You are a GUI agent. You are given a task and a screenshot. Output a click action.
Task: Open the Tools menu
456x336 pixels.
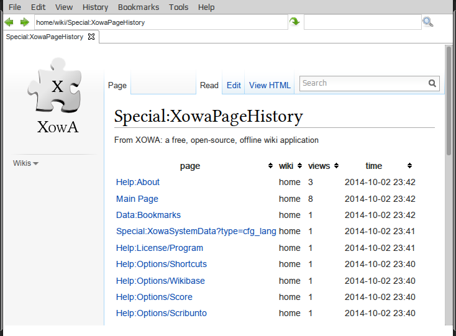click(x=178, y=7)
